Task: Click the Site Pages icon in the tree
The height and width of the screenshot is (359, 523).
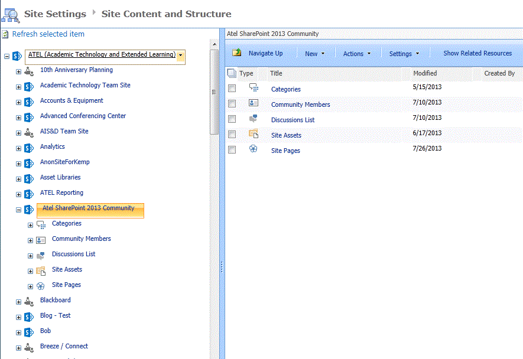Action: tap(41, 286)
